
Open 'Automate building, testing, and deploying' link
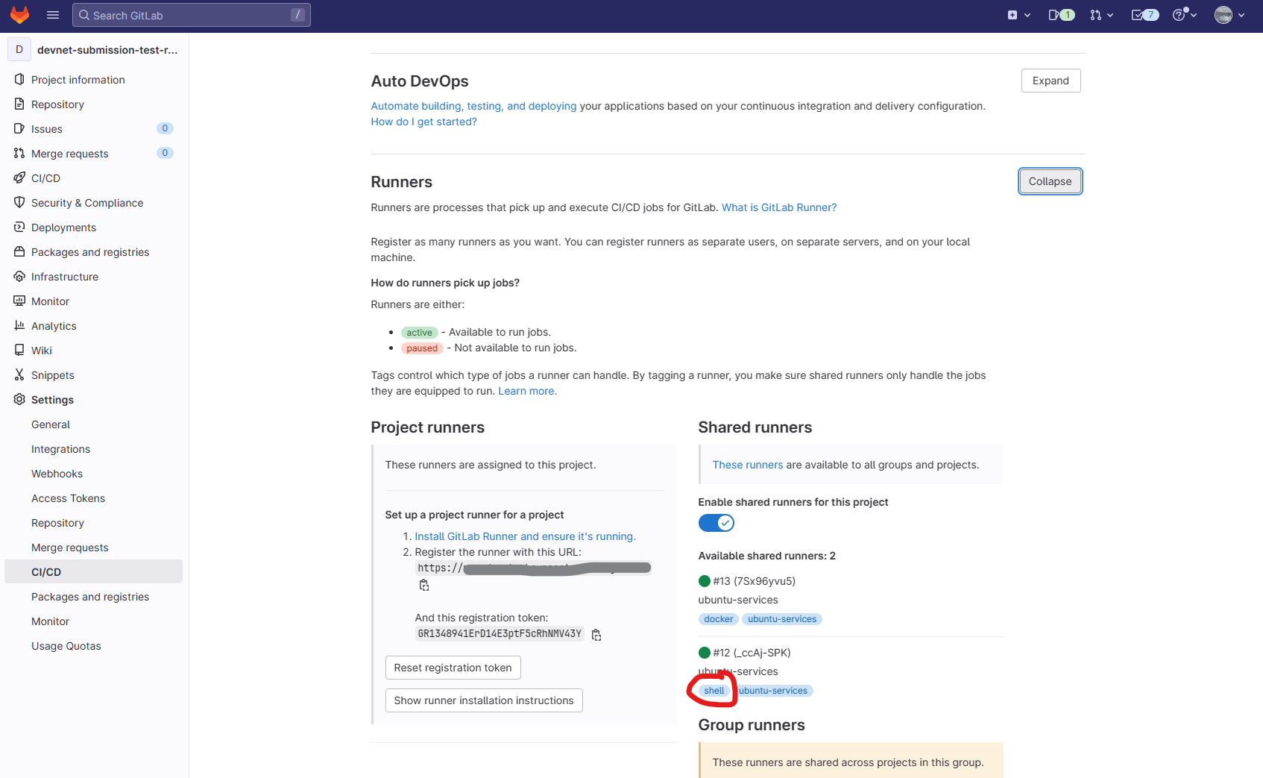point(473,106)
